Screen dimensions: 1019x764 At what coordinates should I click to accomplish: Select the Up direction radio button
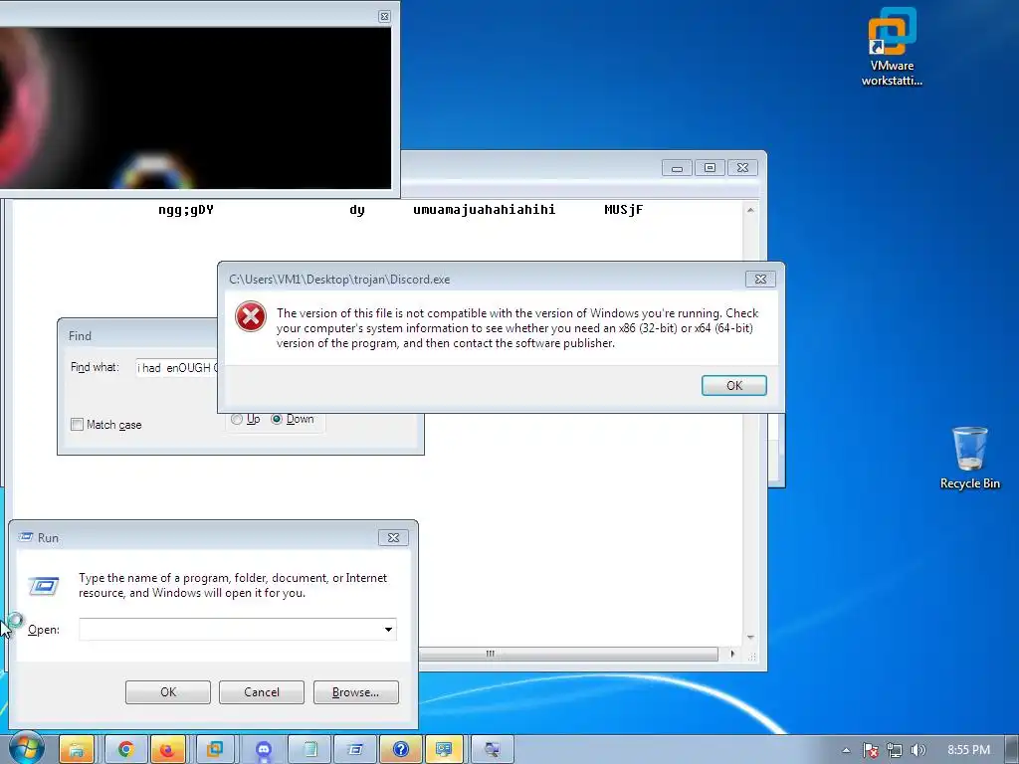(x=237, y=419)
